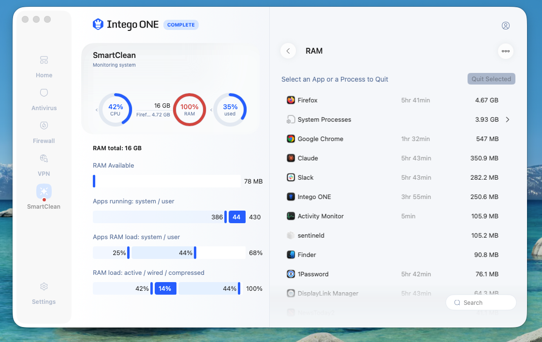Image resolution: width=542 pixels, height=342 pixels.
Task: Click the Claude 350.9 MB value
Action: [x=484, y=158]
